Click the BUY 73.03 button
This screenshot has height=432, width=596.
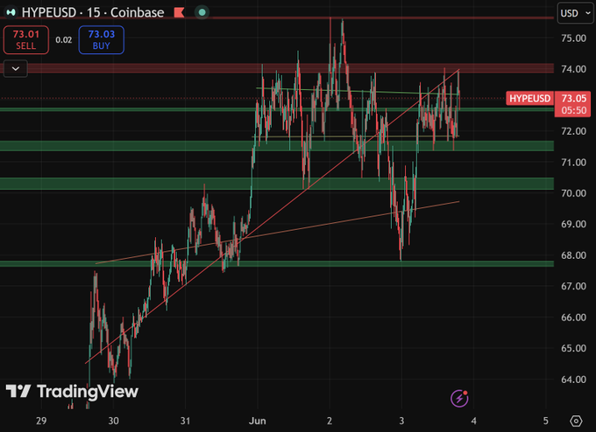click(x=101, y=40)
